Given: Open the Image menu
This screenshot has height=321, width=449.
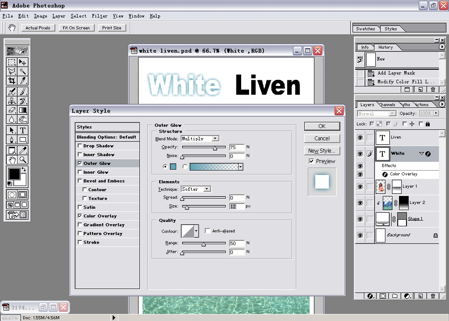Looking at the screenshot, I should pyautogui.click(x=40, y=16).
